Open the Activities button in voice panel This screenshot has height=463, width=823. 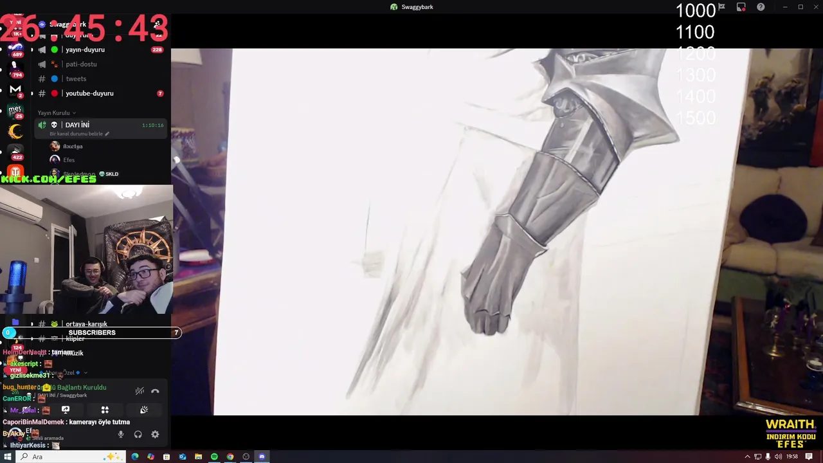[x=105, y=410]
